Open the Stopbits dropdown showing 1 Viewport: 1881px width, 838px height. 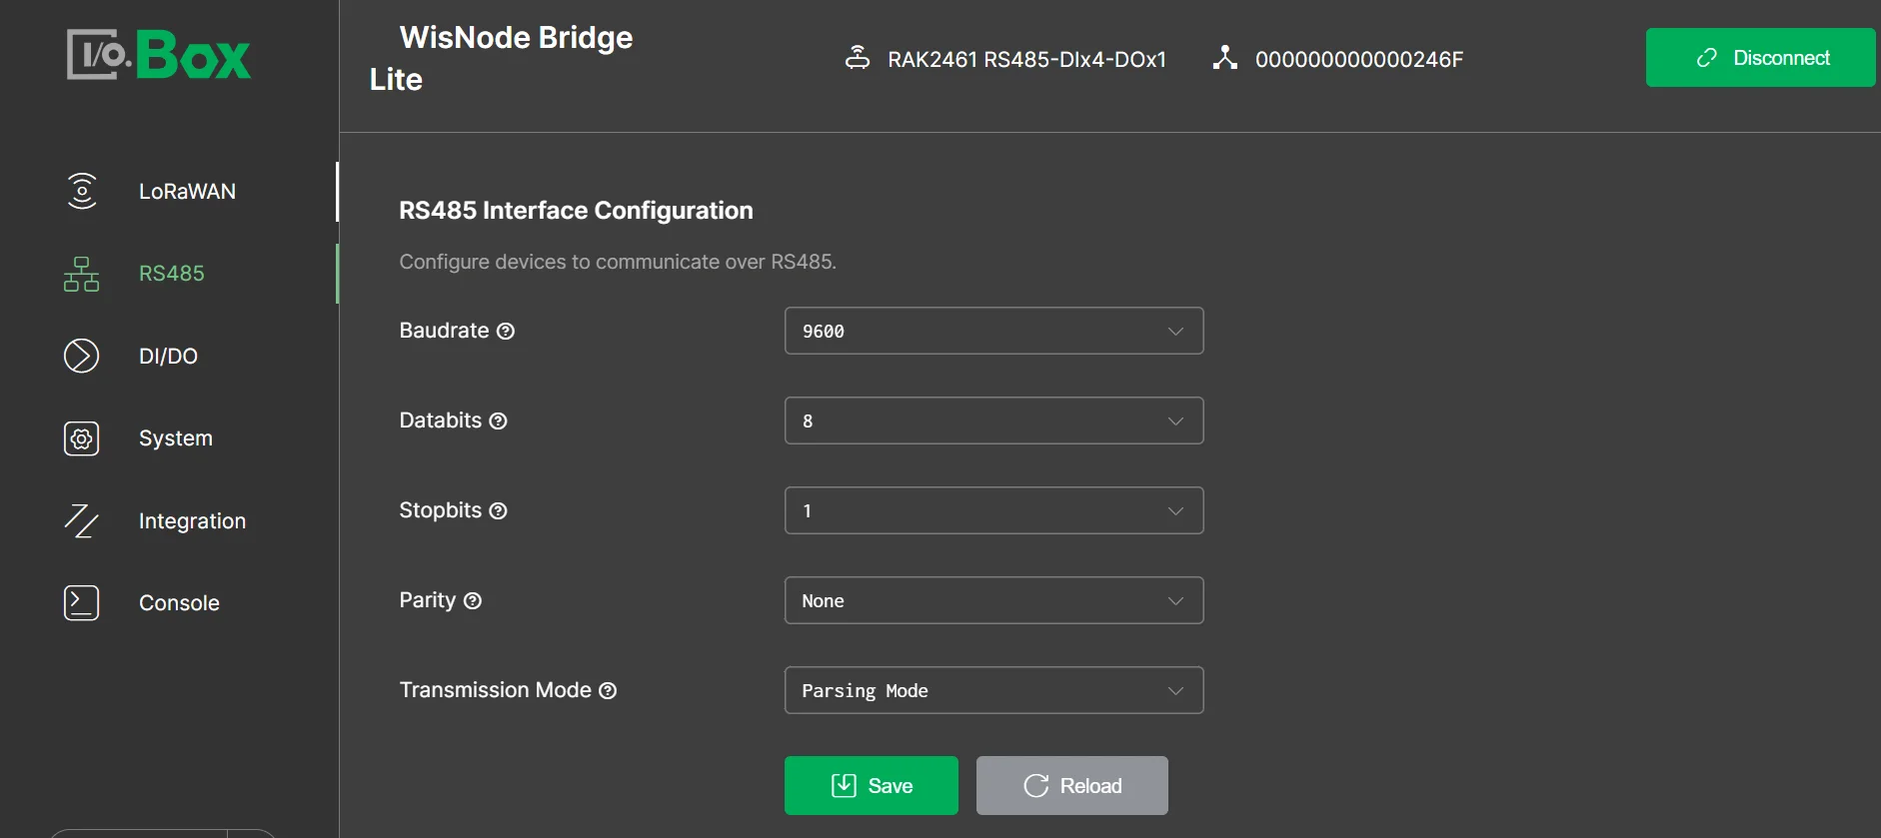(x=994, y=510)
